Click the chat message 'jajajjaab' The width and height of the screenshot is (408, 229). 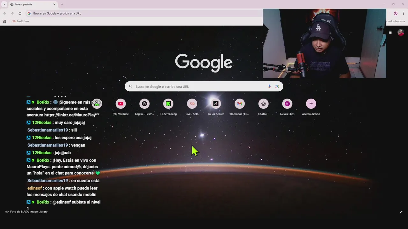point(63,153)
